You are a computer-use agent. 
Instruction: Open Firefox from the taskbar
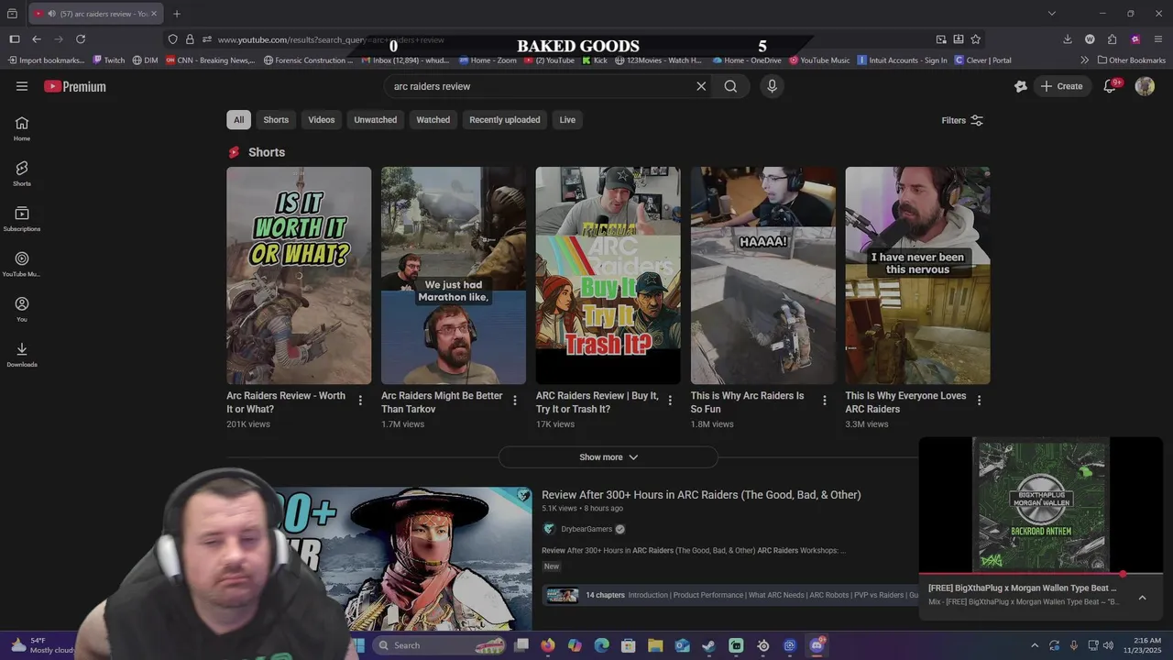point(548,645)
